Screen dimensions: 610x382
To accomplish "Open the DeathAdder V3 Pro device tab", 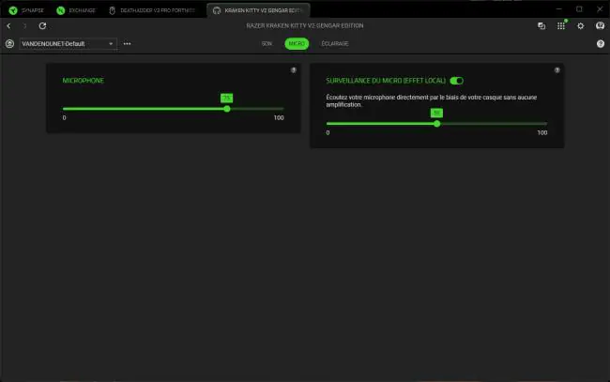I will pos(152,10).
